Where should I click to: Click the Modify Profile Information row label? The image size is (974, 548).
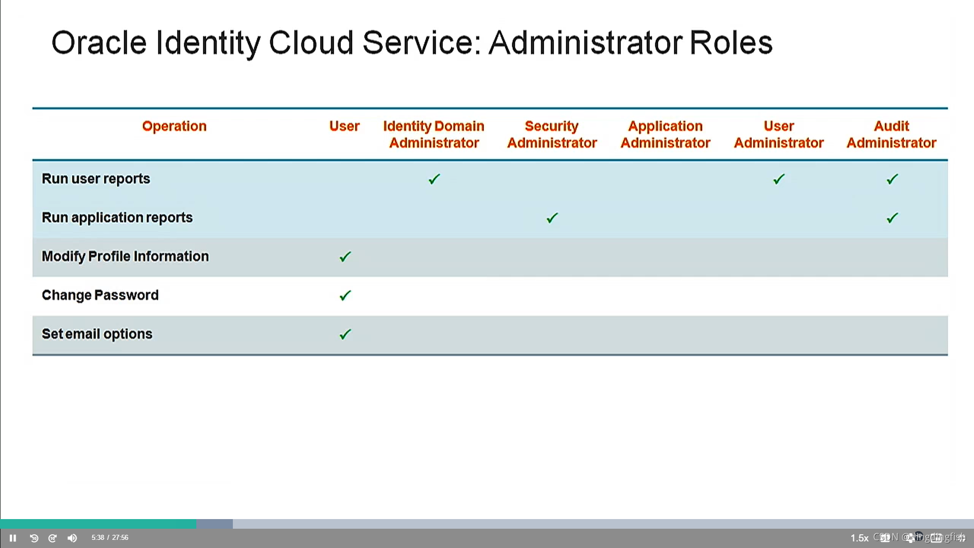pos(125,256)
